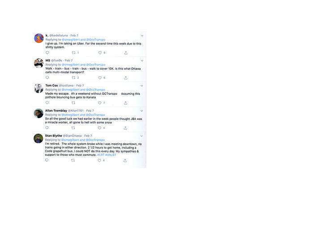The height and width of the screenshot is (251, 313).
Task: Expand options for Stan Blythe's tweet
Action: [141, 136]
